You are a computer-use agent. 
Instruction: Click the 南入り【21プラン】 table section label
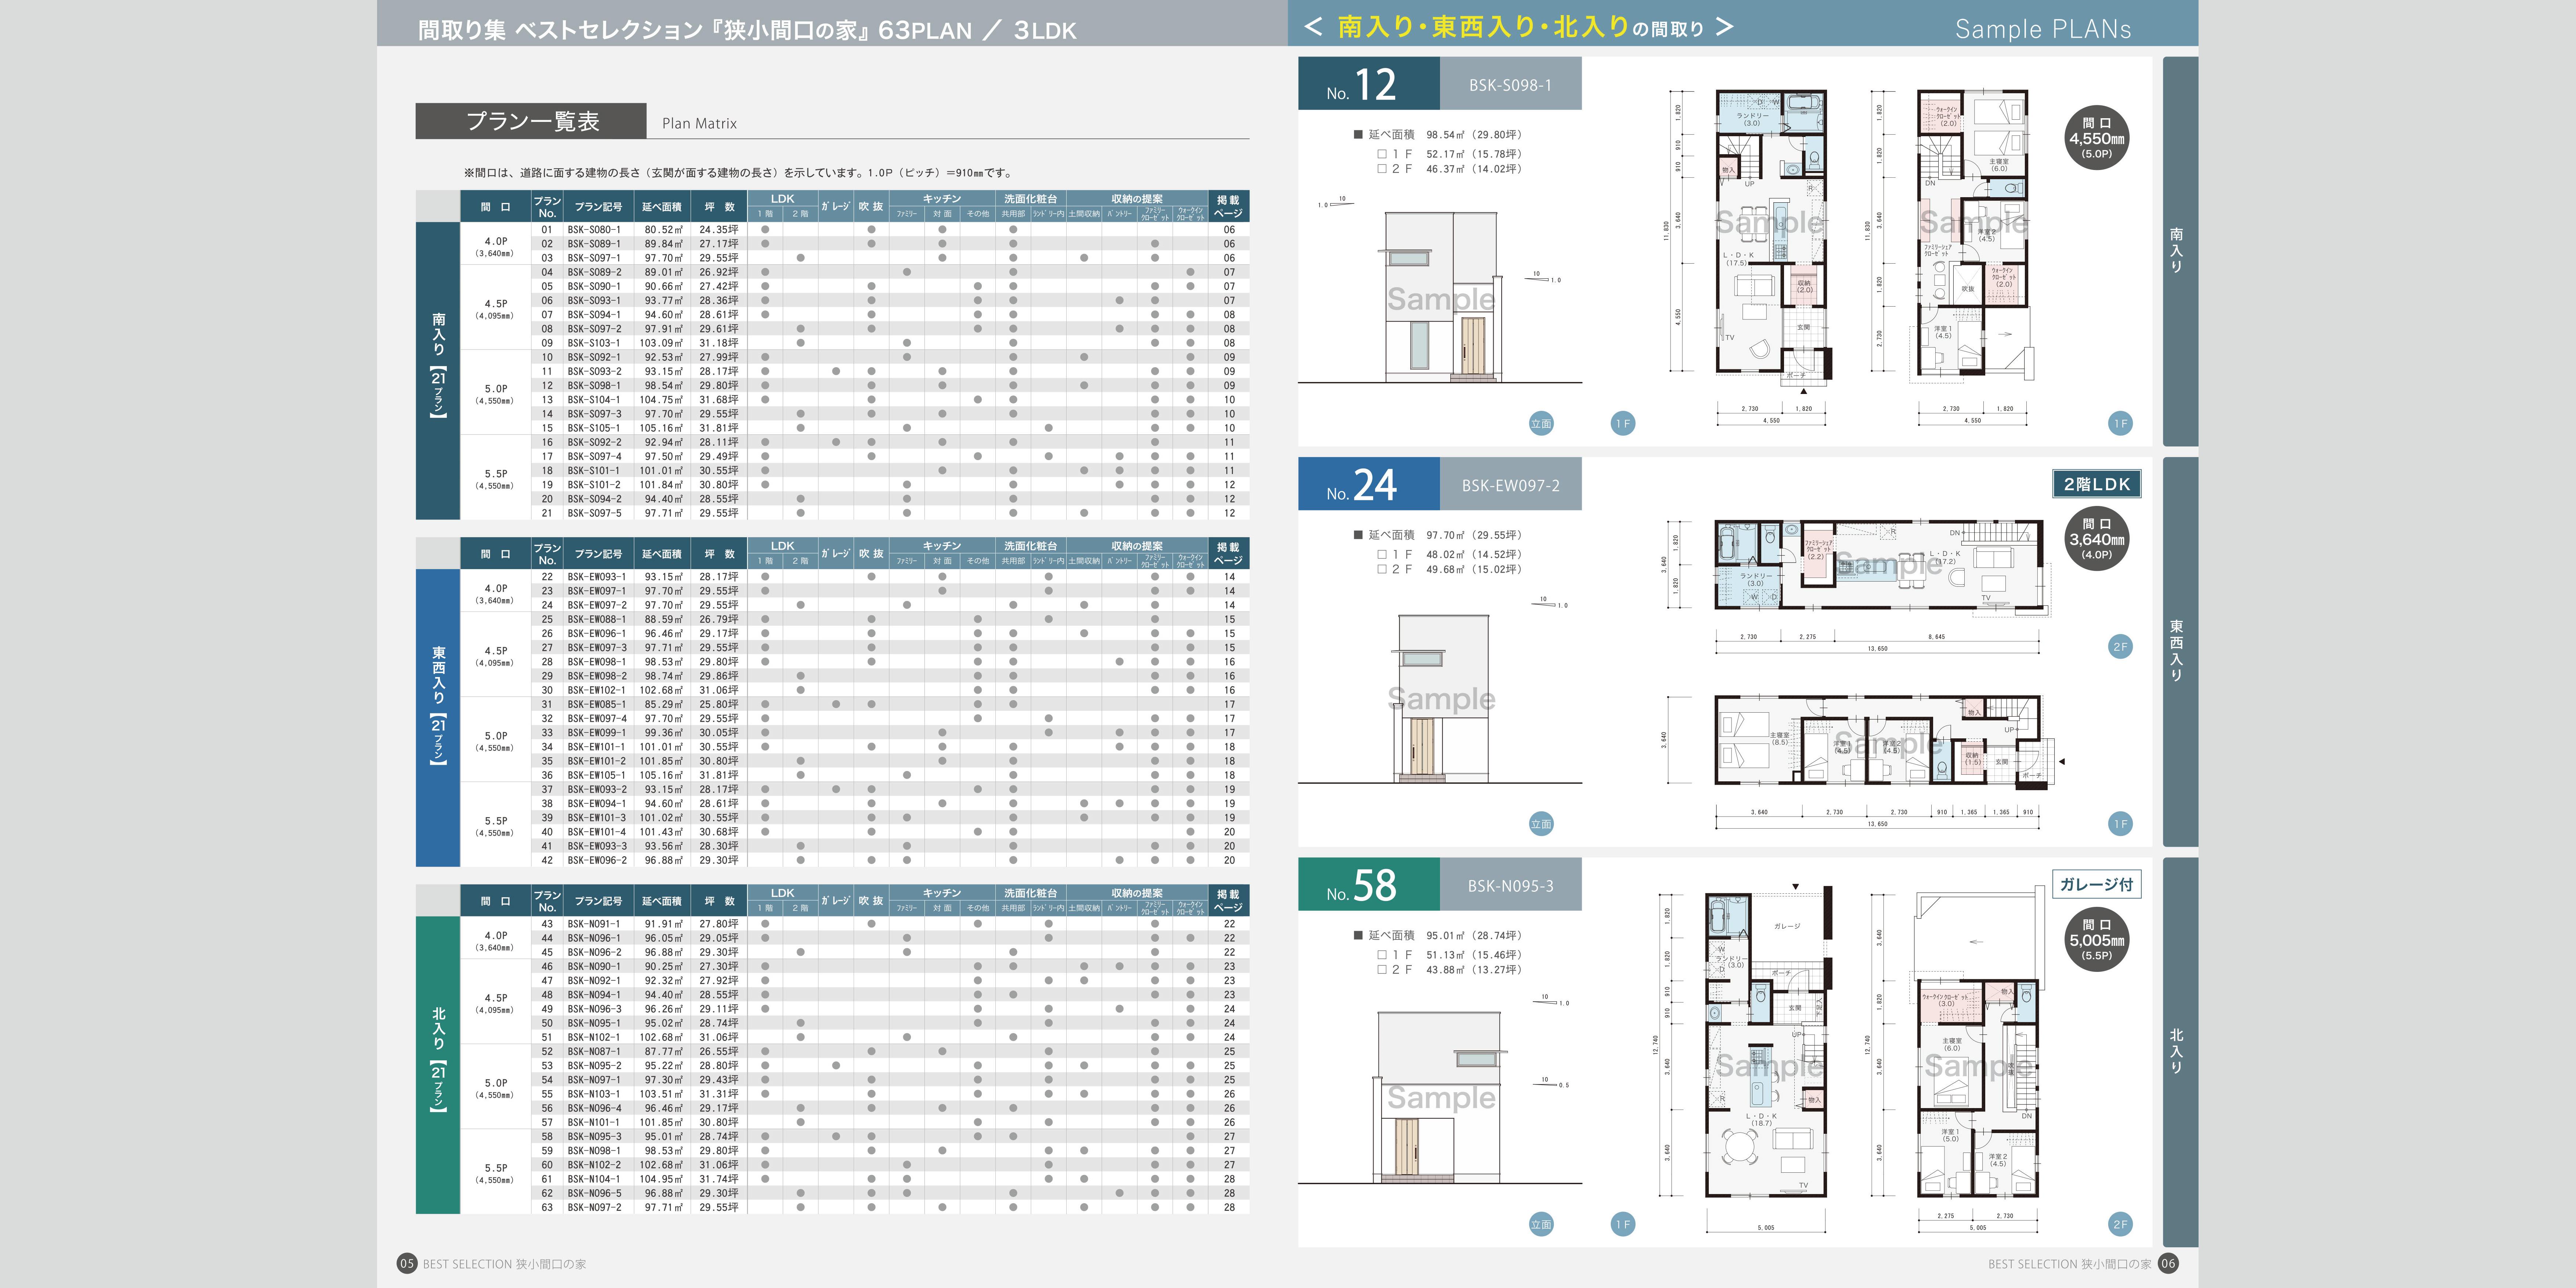[x=438, y=371]
